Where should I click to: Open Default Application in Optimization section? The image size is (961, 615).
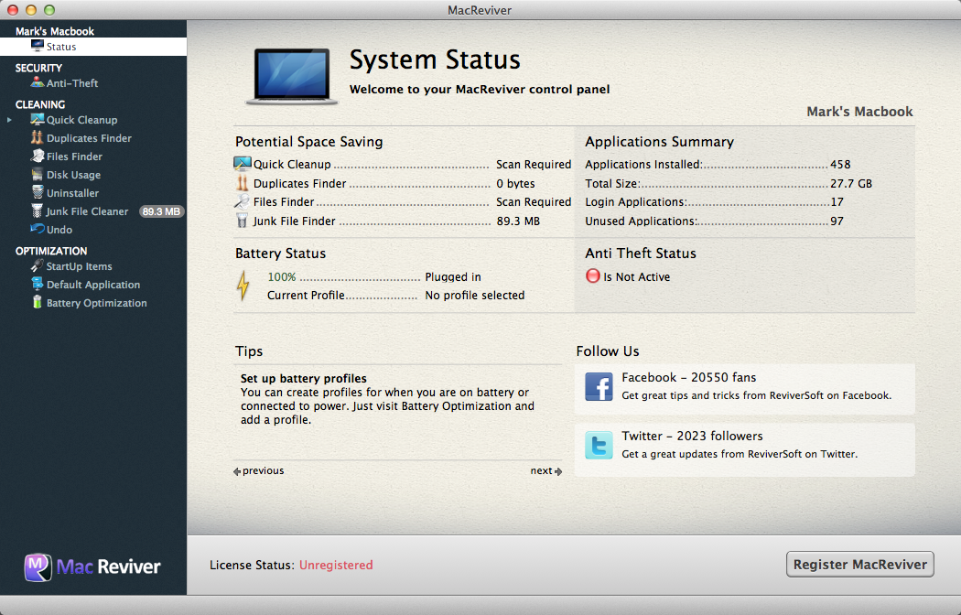tap(92, 285)
